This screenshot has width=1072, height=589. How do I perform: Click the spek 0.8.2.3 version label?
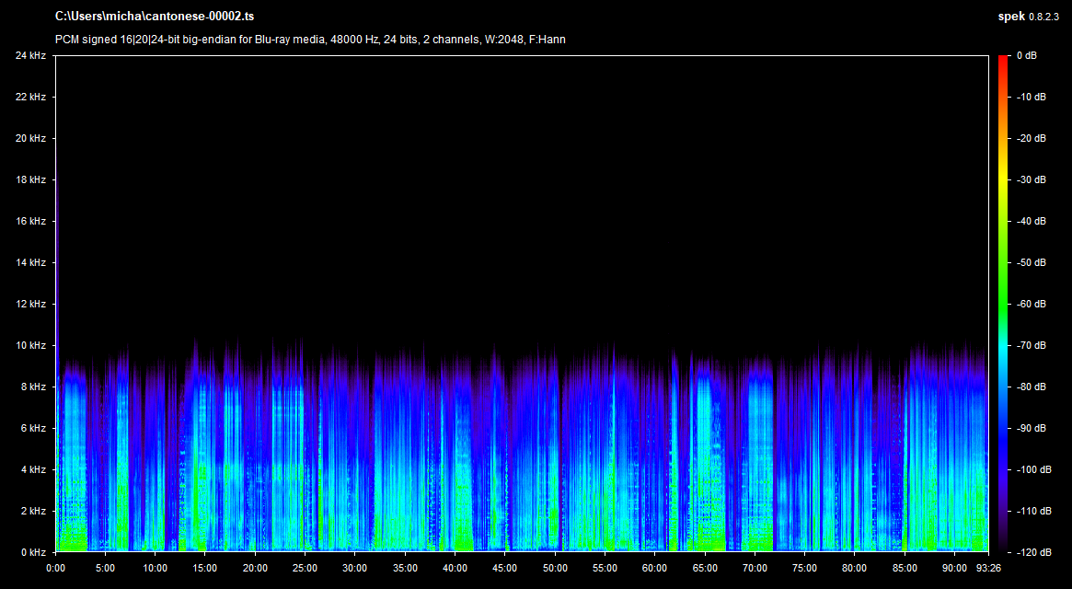pos(1030,17)
